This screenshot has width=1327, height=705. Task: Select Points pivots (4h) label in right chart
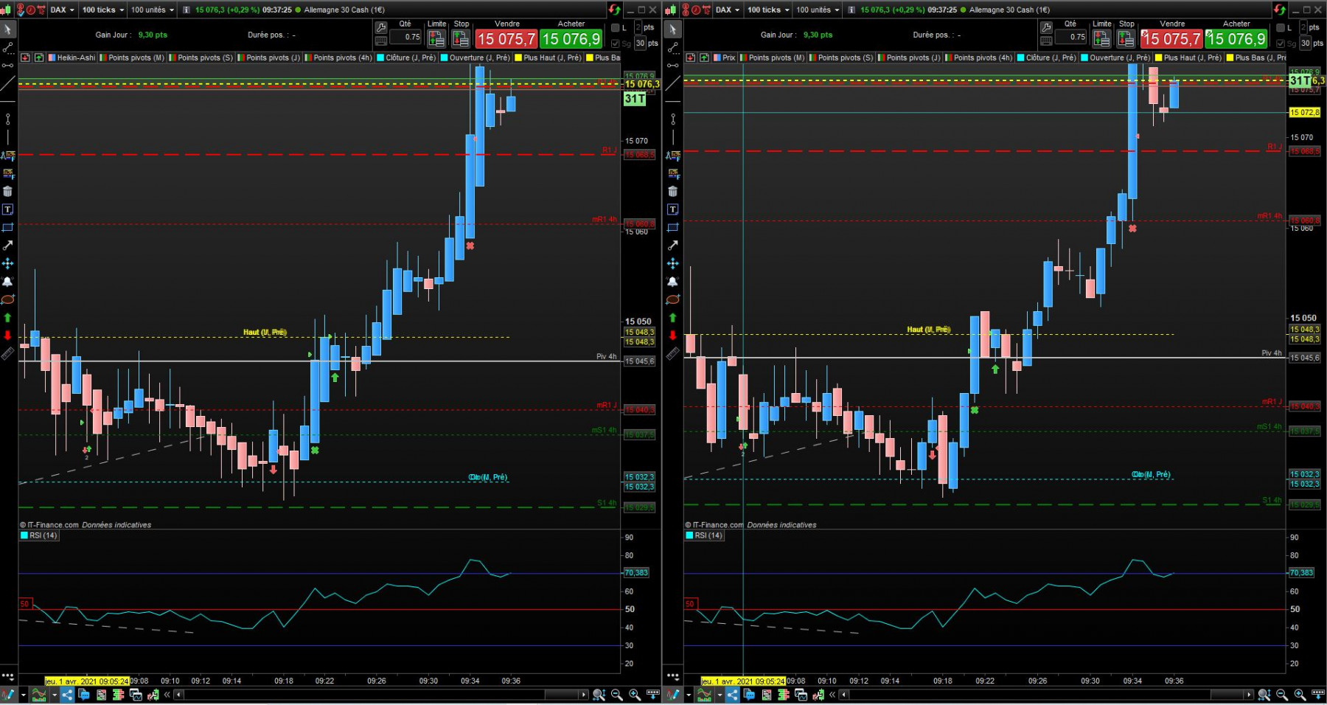983,58
